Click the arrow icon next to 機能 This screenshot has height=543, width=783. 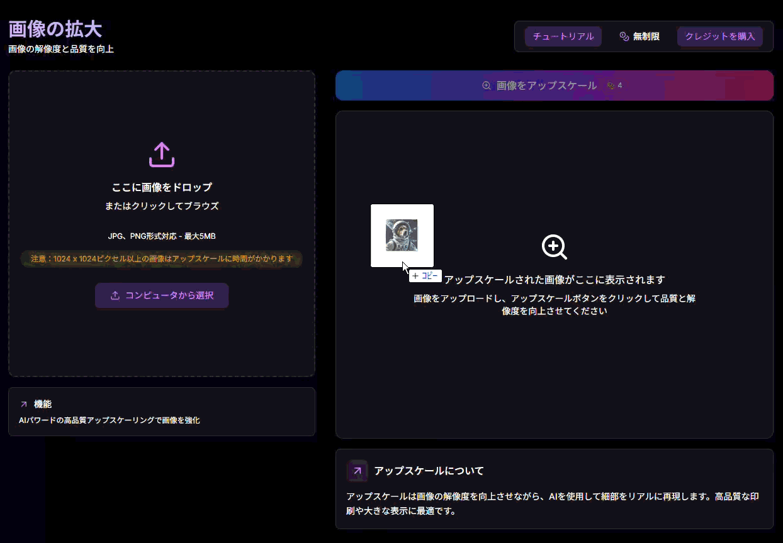[24, 404]
